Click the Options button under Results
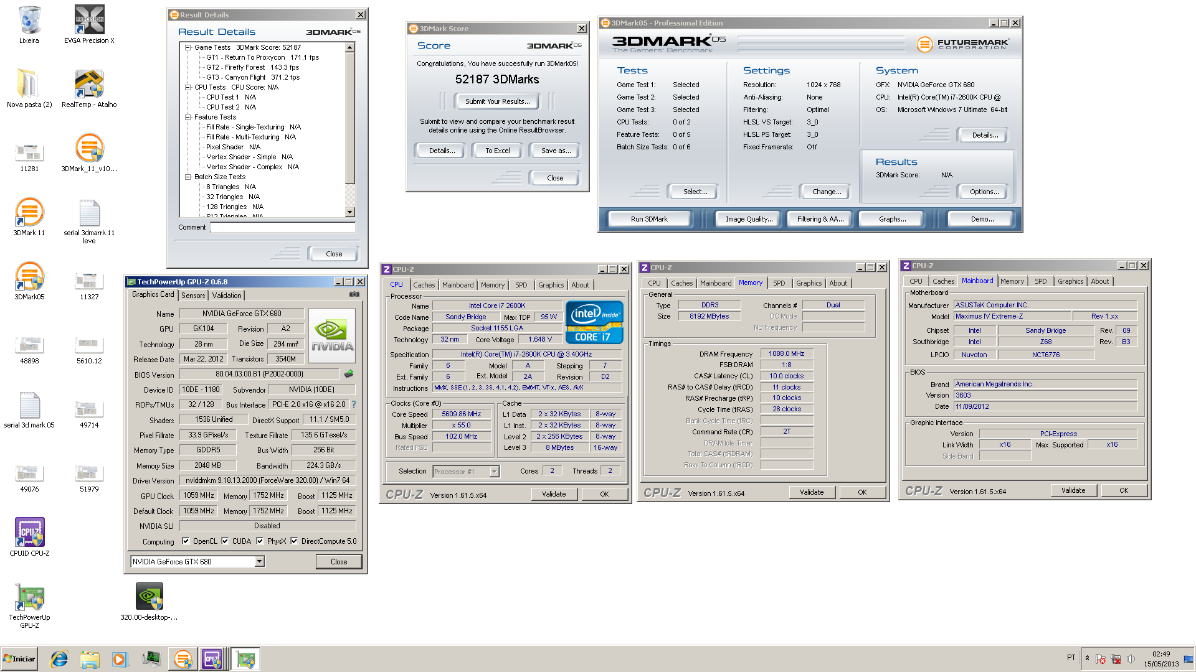This screenshot has width=1196, height=672. pyautogui.click(x=984, y=192)
